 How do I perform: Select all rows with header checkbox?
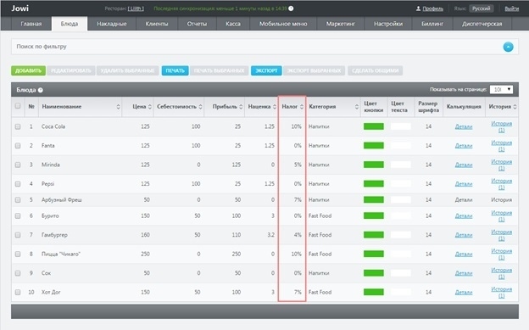pyautogui.click(x=18, y=106)
